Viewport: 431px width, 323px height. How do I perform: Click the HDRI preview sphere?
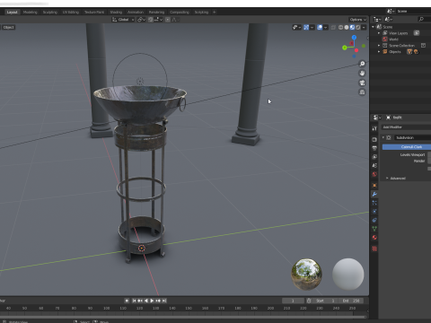coord(306,275)
